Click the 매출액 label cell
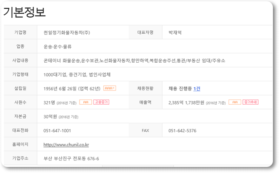Image resolution: width=279 pixels, height=173 pixels. pos(146,103)
